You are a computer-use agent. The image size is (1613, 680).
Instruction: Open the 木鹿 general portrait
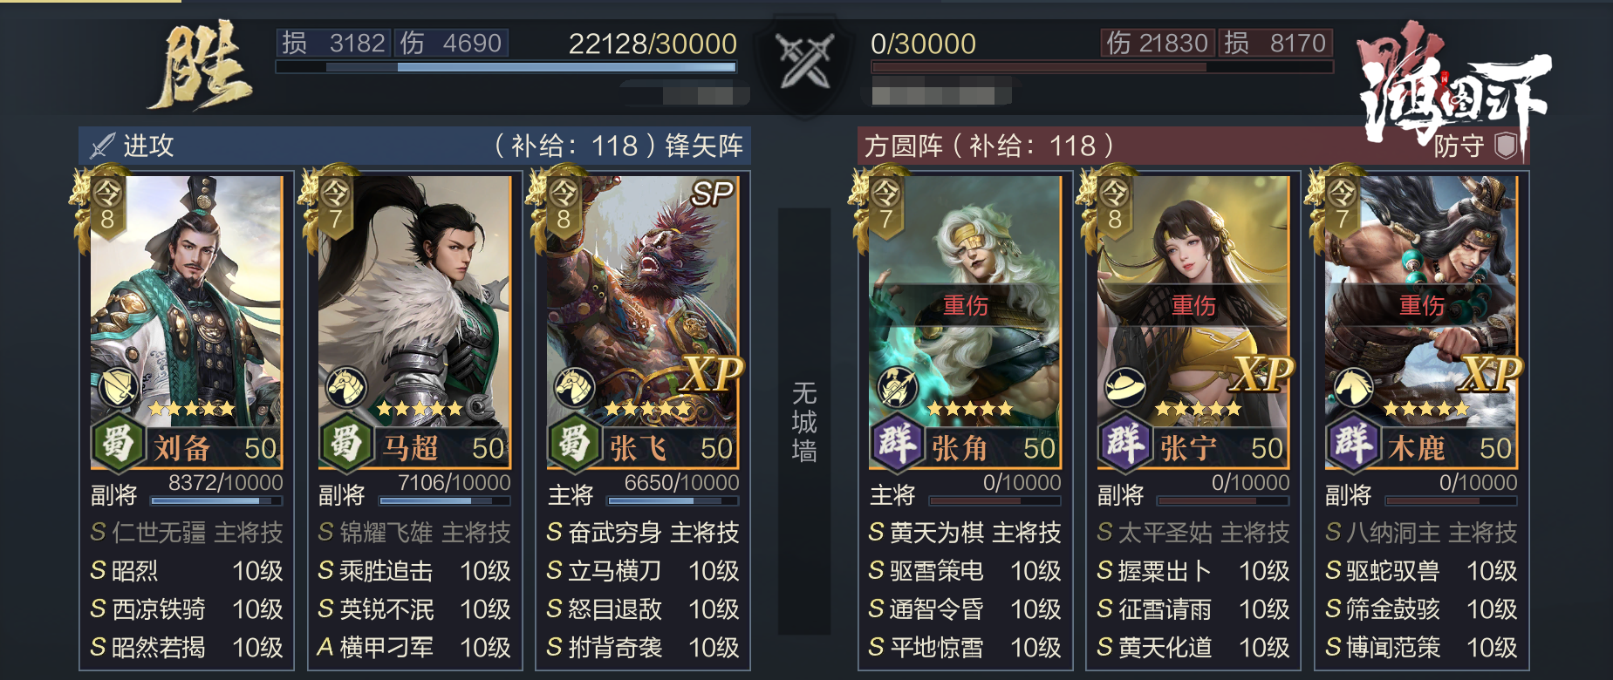[1421, 296]
